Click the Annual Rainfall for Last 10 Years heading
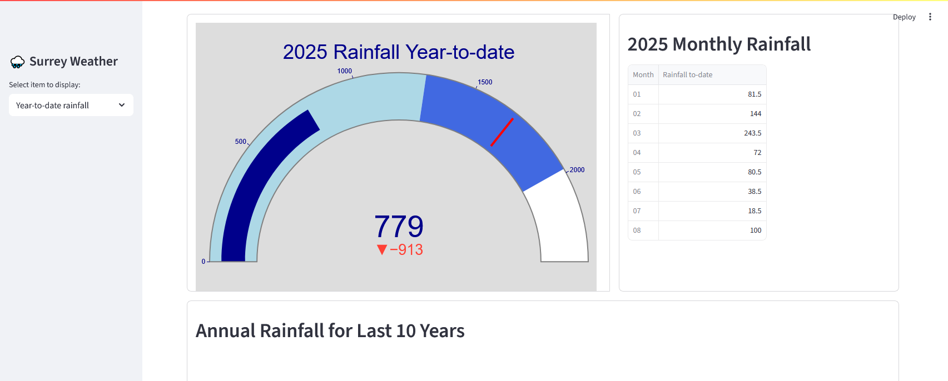Image resolution: width=948 pixels, height=381 pixels. [x=330, y=330]
